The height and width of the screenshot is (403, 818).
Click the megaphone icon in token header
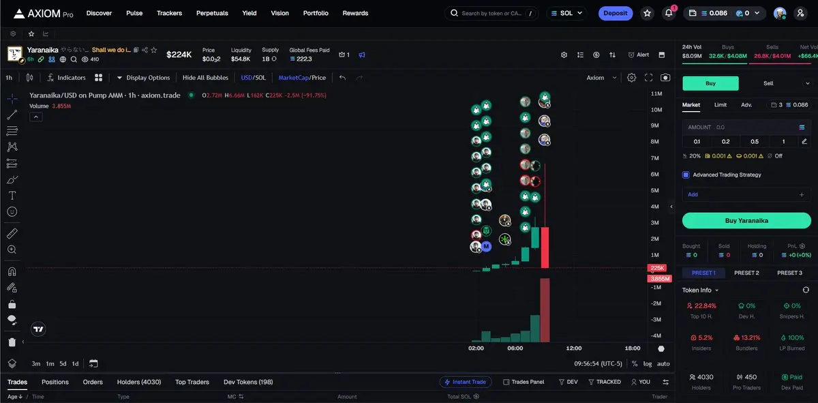click(363, 55)
